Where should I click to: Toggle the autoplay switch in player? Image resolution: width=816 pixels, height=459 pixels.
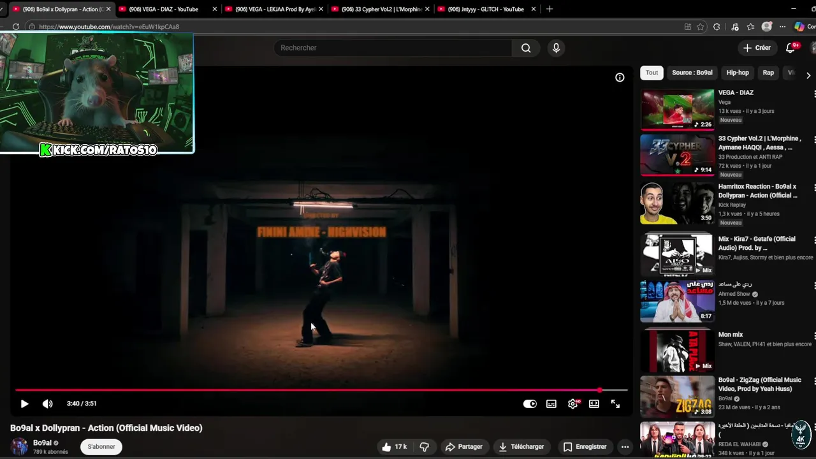pyautogui.click(x=530, y=404)
